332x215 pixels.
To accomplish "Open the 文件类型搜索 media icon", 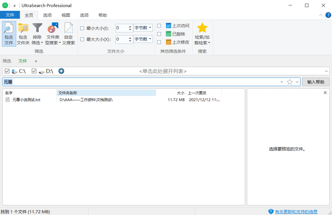I will pos(53,28).
